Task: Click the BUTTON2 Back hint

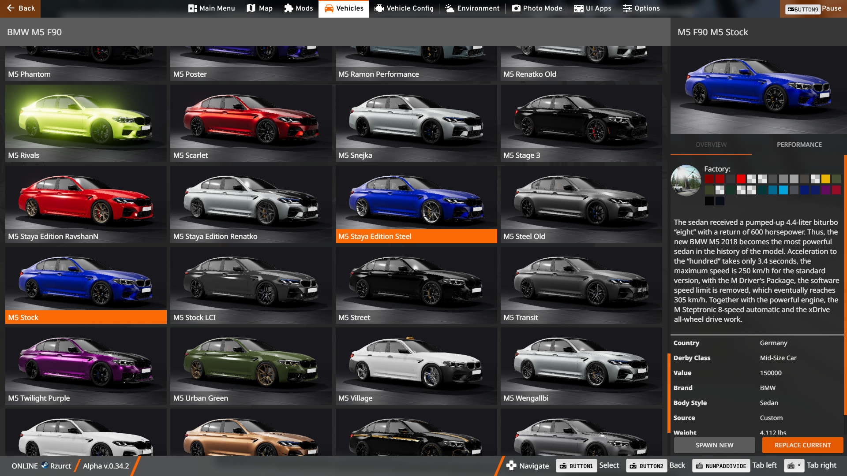Action: tap(656, 465)
